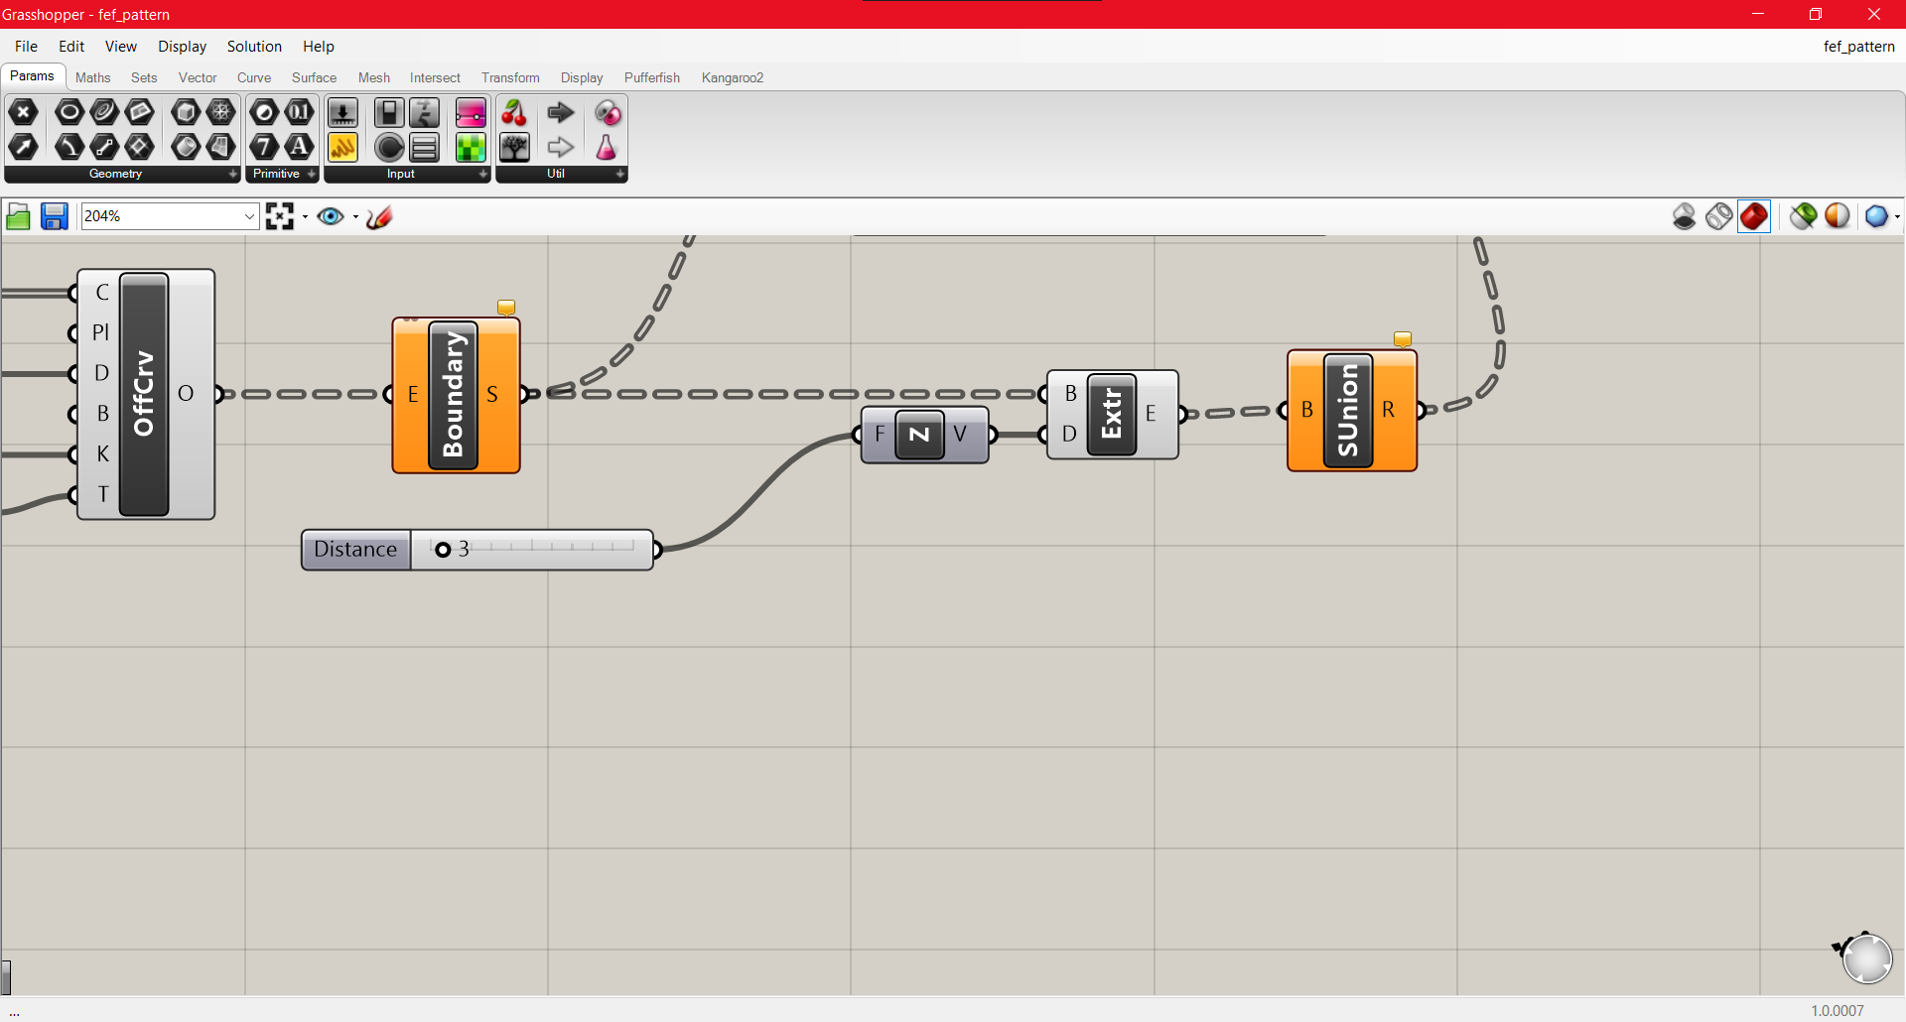
Task: Toggle canvas widgets using the eye icon
Action: tap(331, 216)
